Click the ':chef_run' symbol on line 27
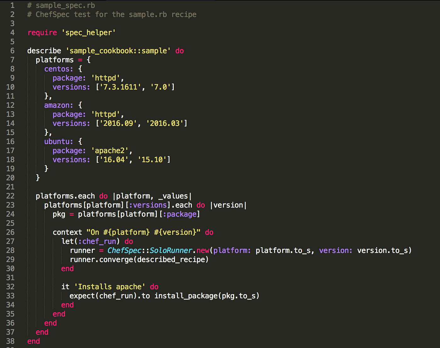 pyautogui.click(x=97, y=241)
